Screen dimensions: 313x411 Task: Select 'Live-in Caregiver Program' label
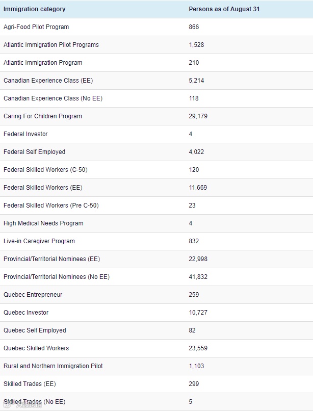pos(39,241)
